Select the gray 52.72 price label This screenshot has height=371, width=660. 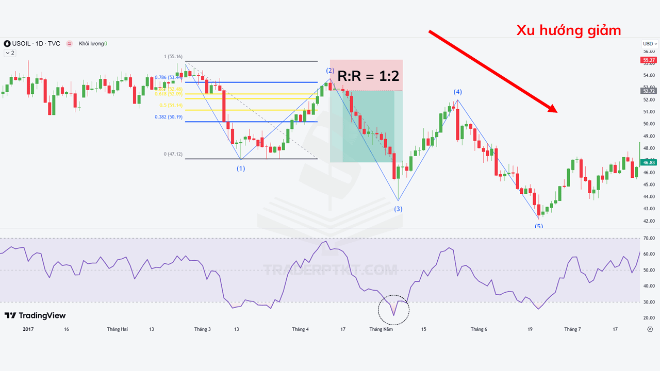coord(648,91)
